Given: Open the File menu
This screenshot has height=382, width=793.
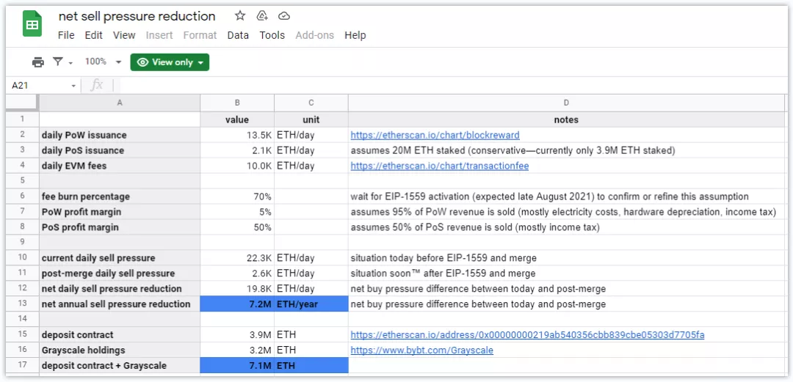Looking at the screenshot, I should tap(66, 35).
